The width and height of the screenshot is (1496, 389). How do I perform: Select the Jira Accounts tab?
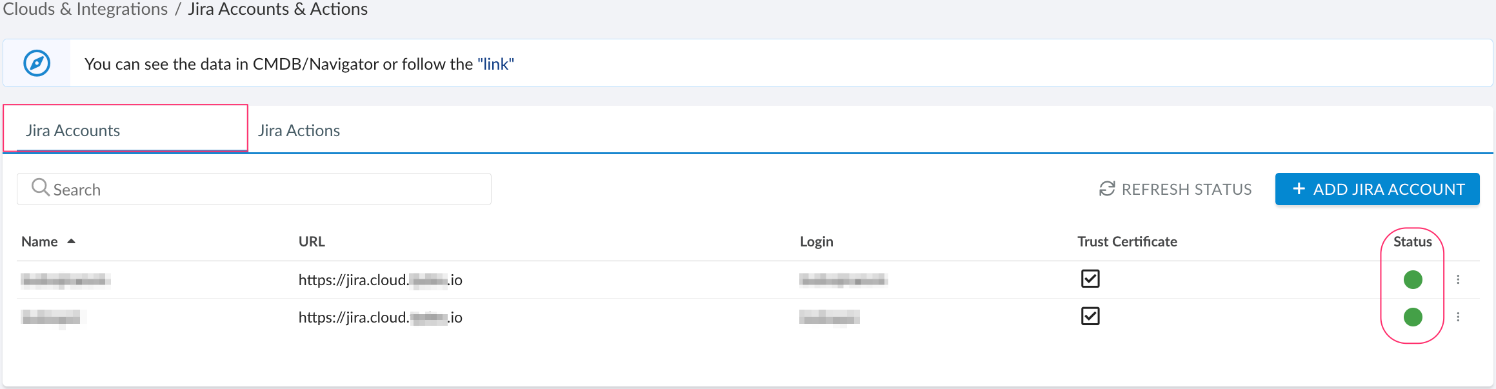point(73,130)
